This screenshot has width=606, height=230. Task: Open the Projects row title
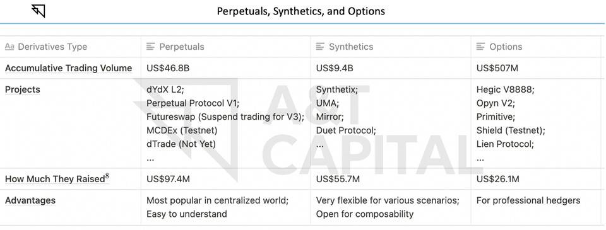[x=23, y=89]
